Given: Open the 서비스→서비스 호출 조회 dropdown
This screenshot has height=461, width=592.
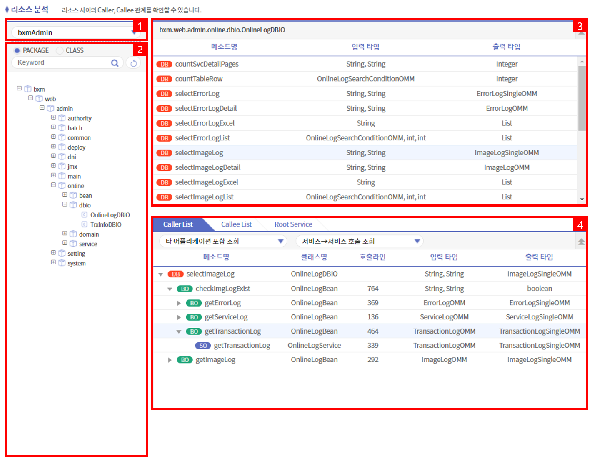Looking at the screenshot, I should 360,241.
